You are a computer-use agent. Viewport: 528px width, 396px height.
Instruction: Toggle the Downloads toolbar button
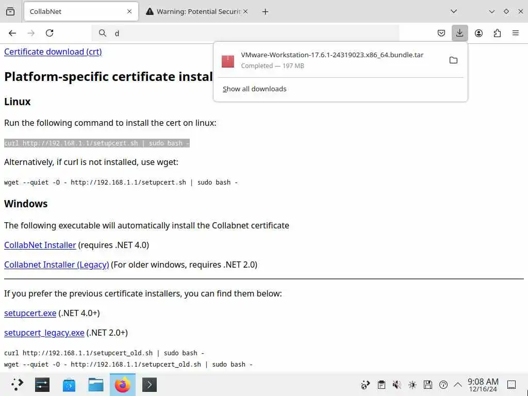click(x=459, y=33)
